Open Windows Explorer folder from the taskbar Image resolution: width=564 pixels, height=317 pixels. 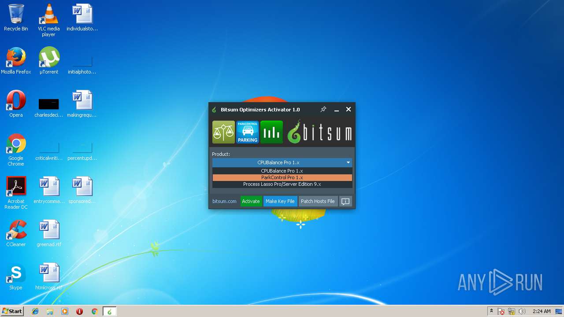[x=50, y=311]
